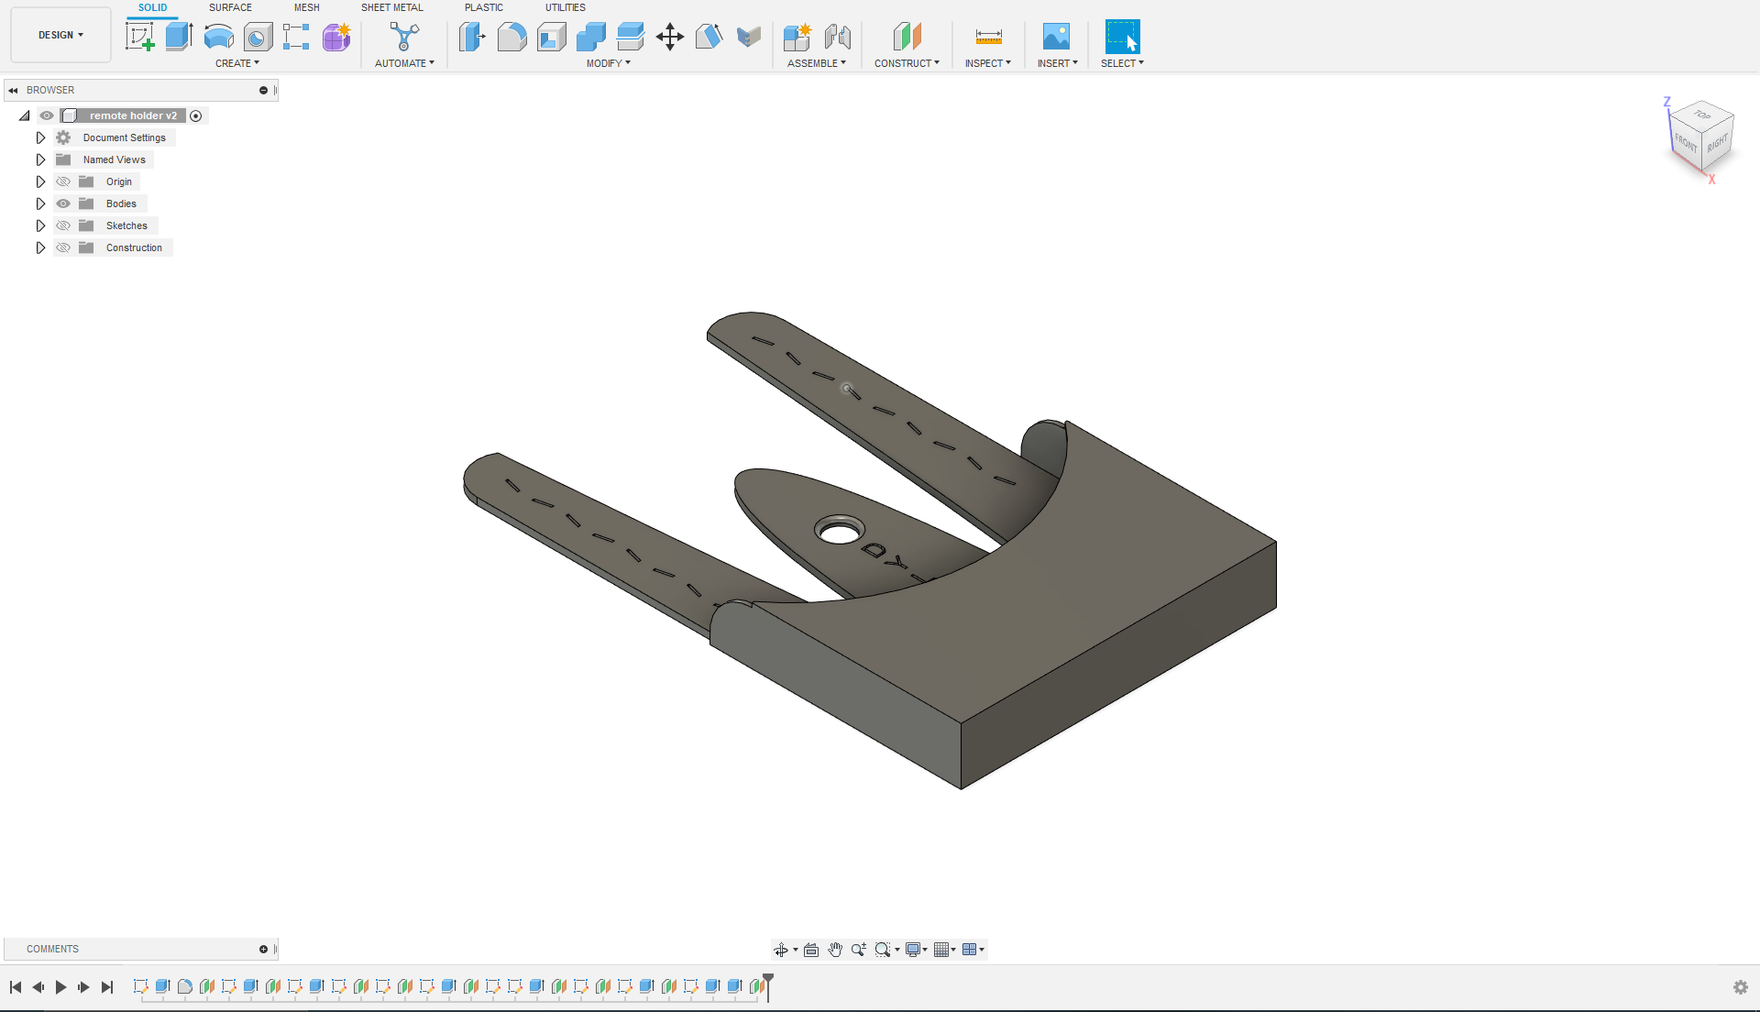Image resolution: width=1760 pixels, height=1012 pixels.
Task: Switch to the UTILITIES tab
Action: click(566, 7)
